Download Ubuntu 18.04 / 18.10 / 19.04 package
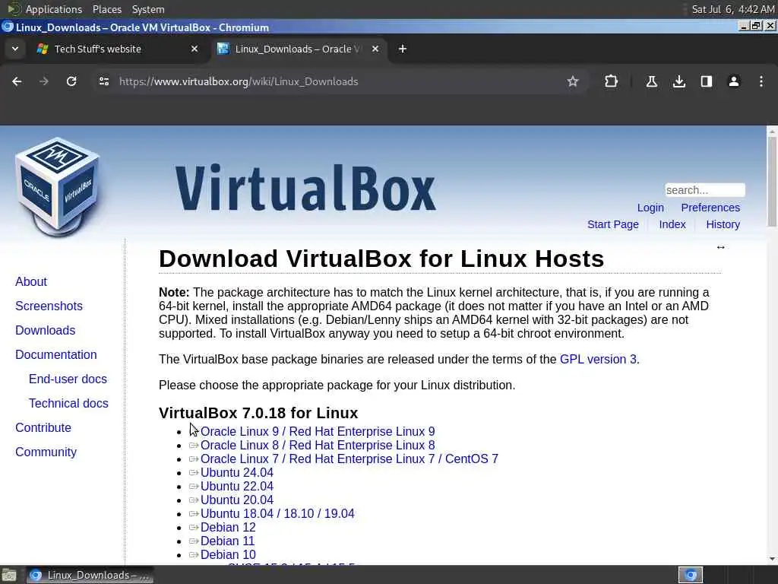The height and width of the screenshot is (584, 778). click(277, 513)
